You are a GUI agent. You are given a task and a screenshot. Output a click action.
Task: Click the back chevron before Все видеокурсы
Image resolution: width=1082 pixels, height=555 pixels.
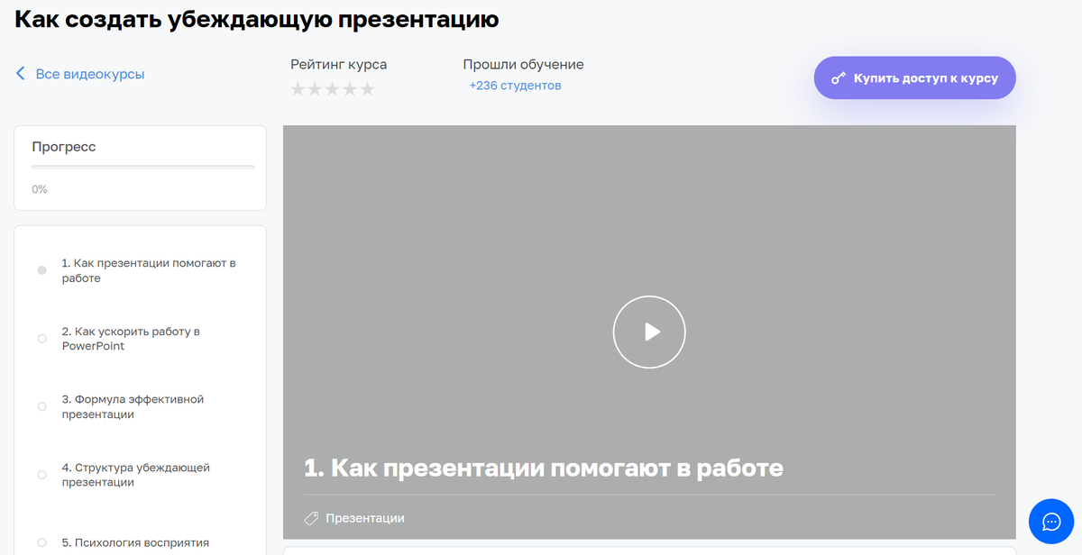tap(20, 74)
